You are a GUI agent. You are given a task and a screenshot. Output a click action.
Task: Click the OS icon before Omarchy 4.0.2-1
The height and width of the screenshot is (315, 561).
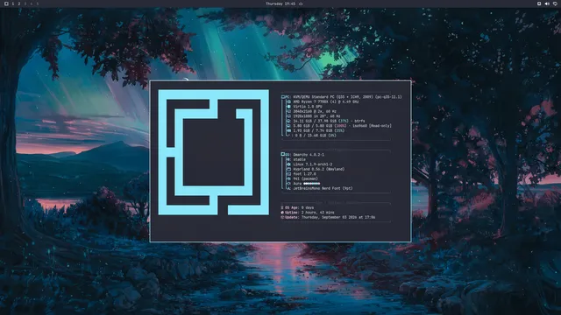(x=283, y=154)
